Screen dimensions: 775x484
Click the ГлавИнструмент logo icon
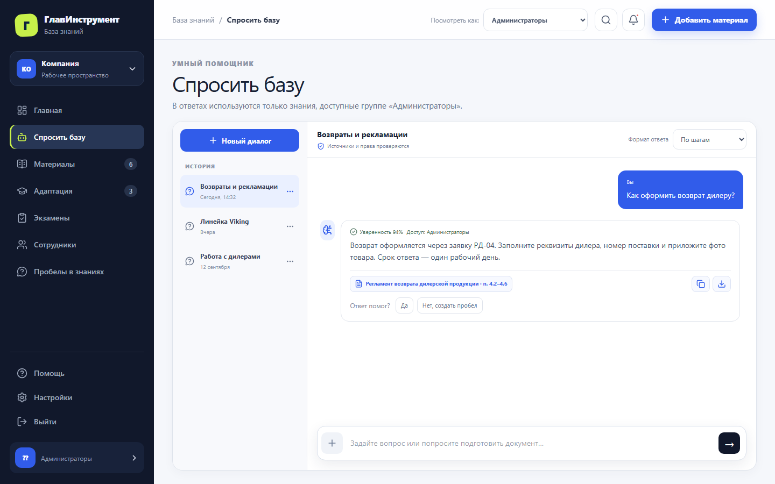point(26,25)
